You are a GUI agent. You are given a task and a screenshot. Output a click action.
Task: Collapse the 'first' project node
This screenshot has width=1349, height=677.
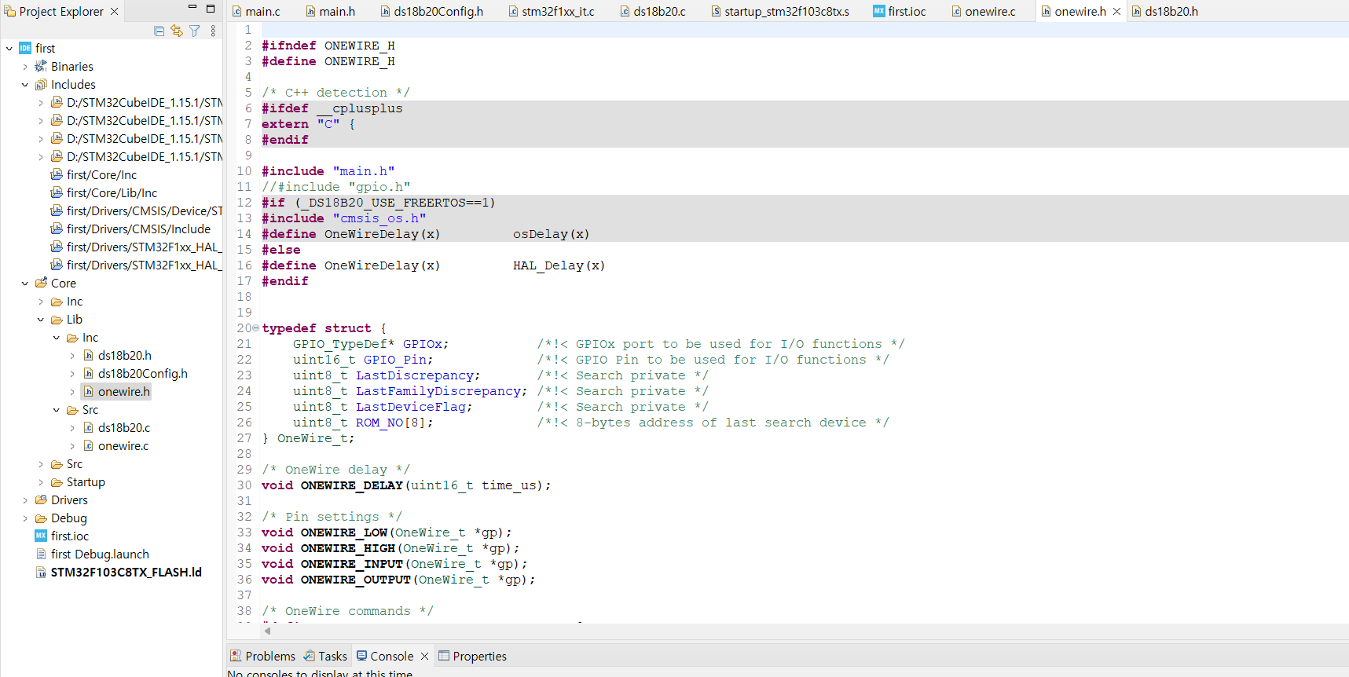9,49
